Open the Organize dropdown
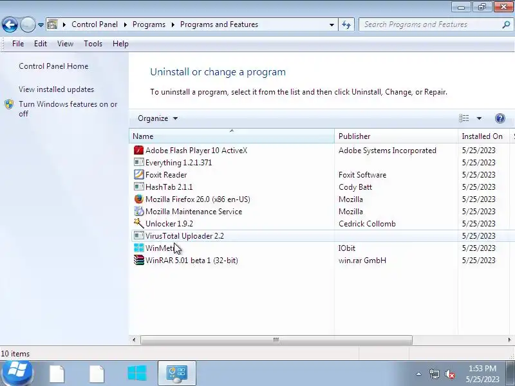This screenshot has height=386, width=515. 158,118
